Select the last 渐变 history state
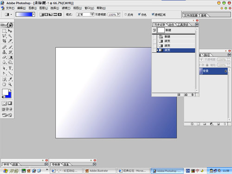 176,50
